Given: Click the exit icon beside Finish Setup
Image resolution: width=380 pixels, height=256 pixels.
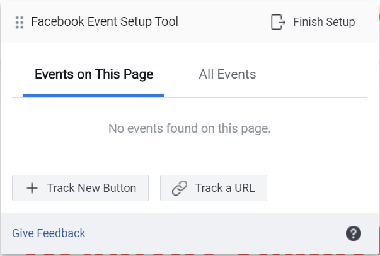Looking at the screenshot, I should (x=278, y=22).
